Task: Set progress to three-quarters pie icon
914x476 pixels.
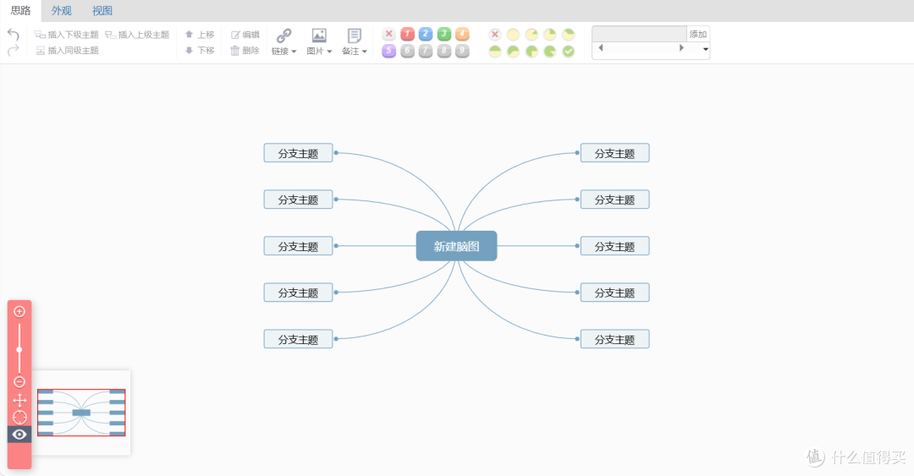Action: pyautogui.click(x=531, y=52)
